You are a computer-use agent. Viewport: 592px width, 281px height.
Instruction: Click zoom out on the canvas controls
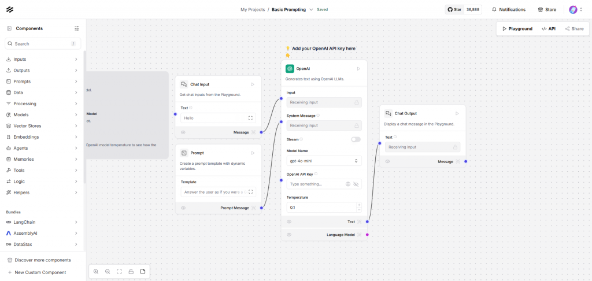(108, 272)
